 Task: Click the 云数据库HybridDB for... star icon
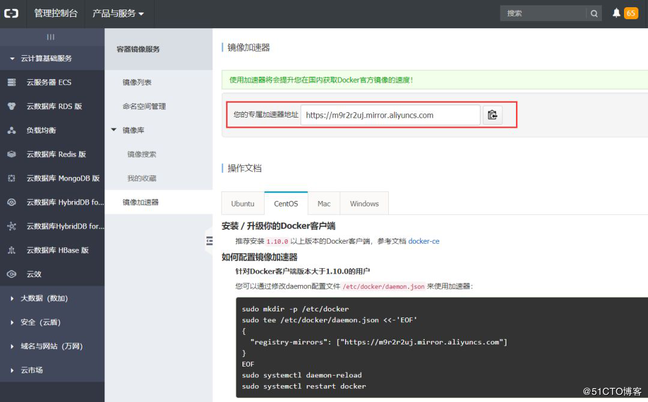11,226
